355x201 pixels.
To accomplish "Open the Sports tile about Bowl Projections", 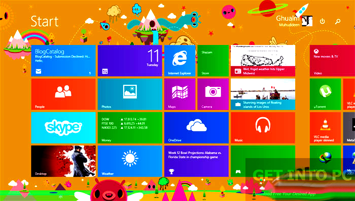I will [x=197, y=161].
